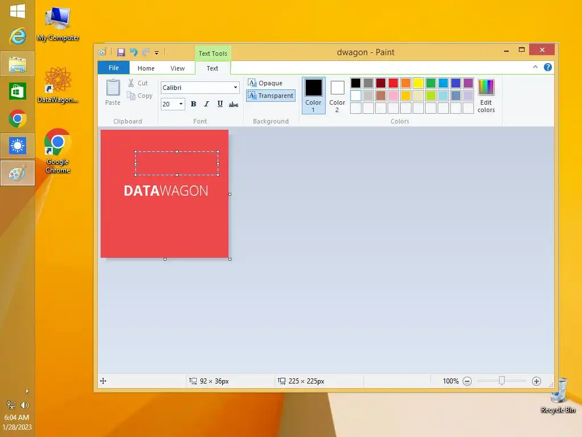582x437 pixels.
Task: Pick the black color swatch
Action: [x=356, y=83]
